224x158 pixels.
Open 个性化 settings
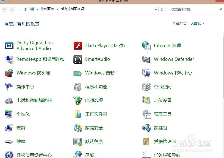point(23,114)
